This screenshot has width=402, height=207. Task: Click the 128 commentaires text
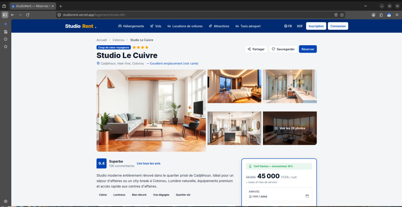tap(122, 166)
